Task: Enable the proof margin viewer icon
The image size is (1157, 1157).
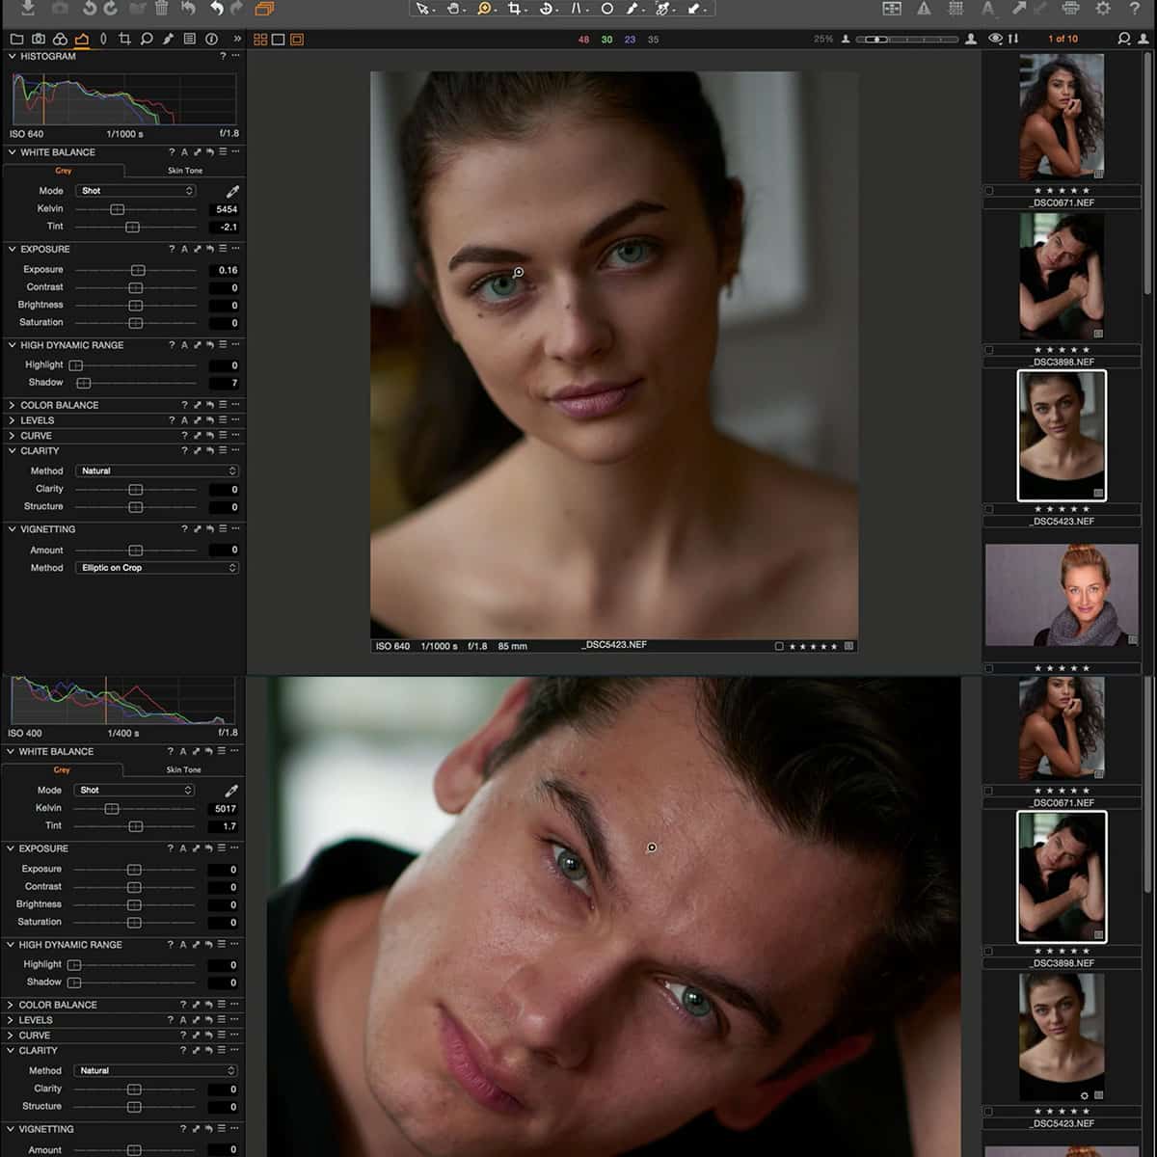Action: click(x=892, y=10)
